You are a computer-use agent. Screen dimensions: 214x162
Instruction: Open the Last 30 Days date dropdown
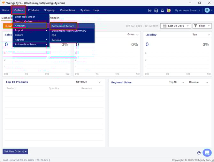[176, 26]
